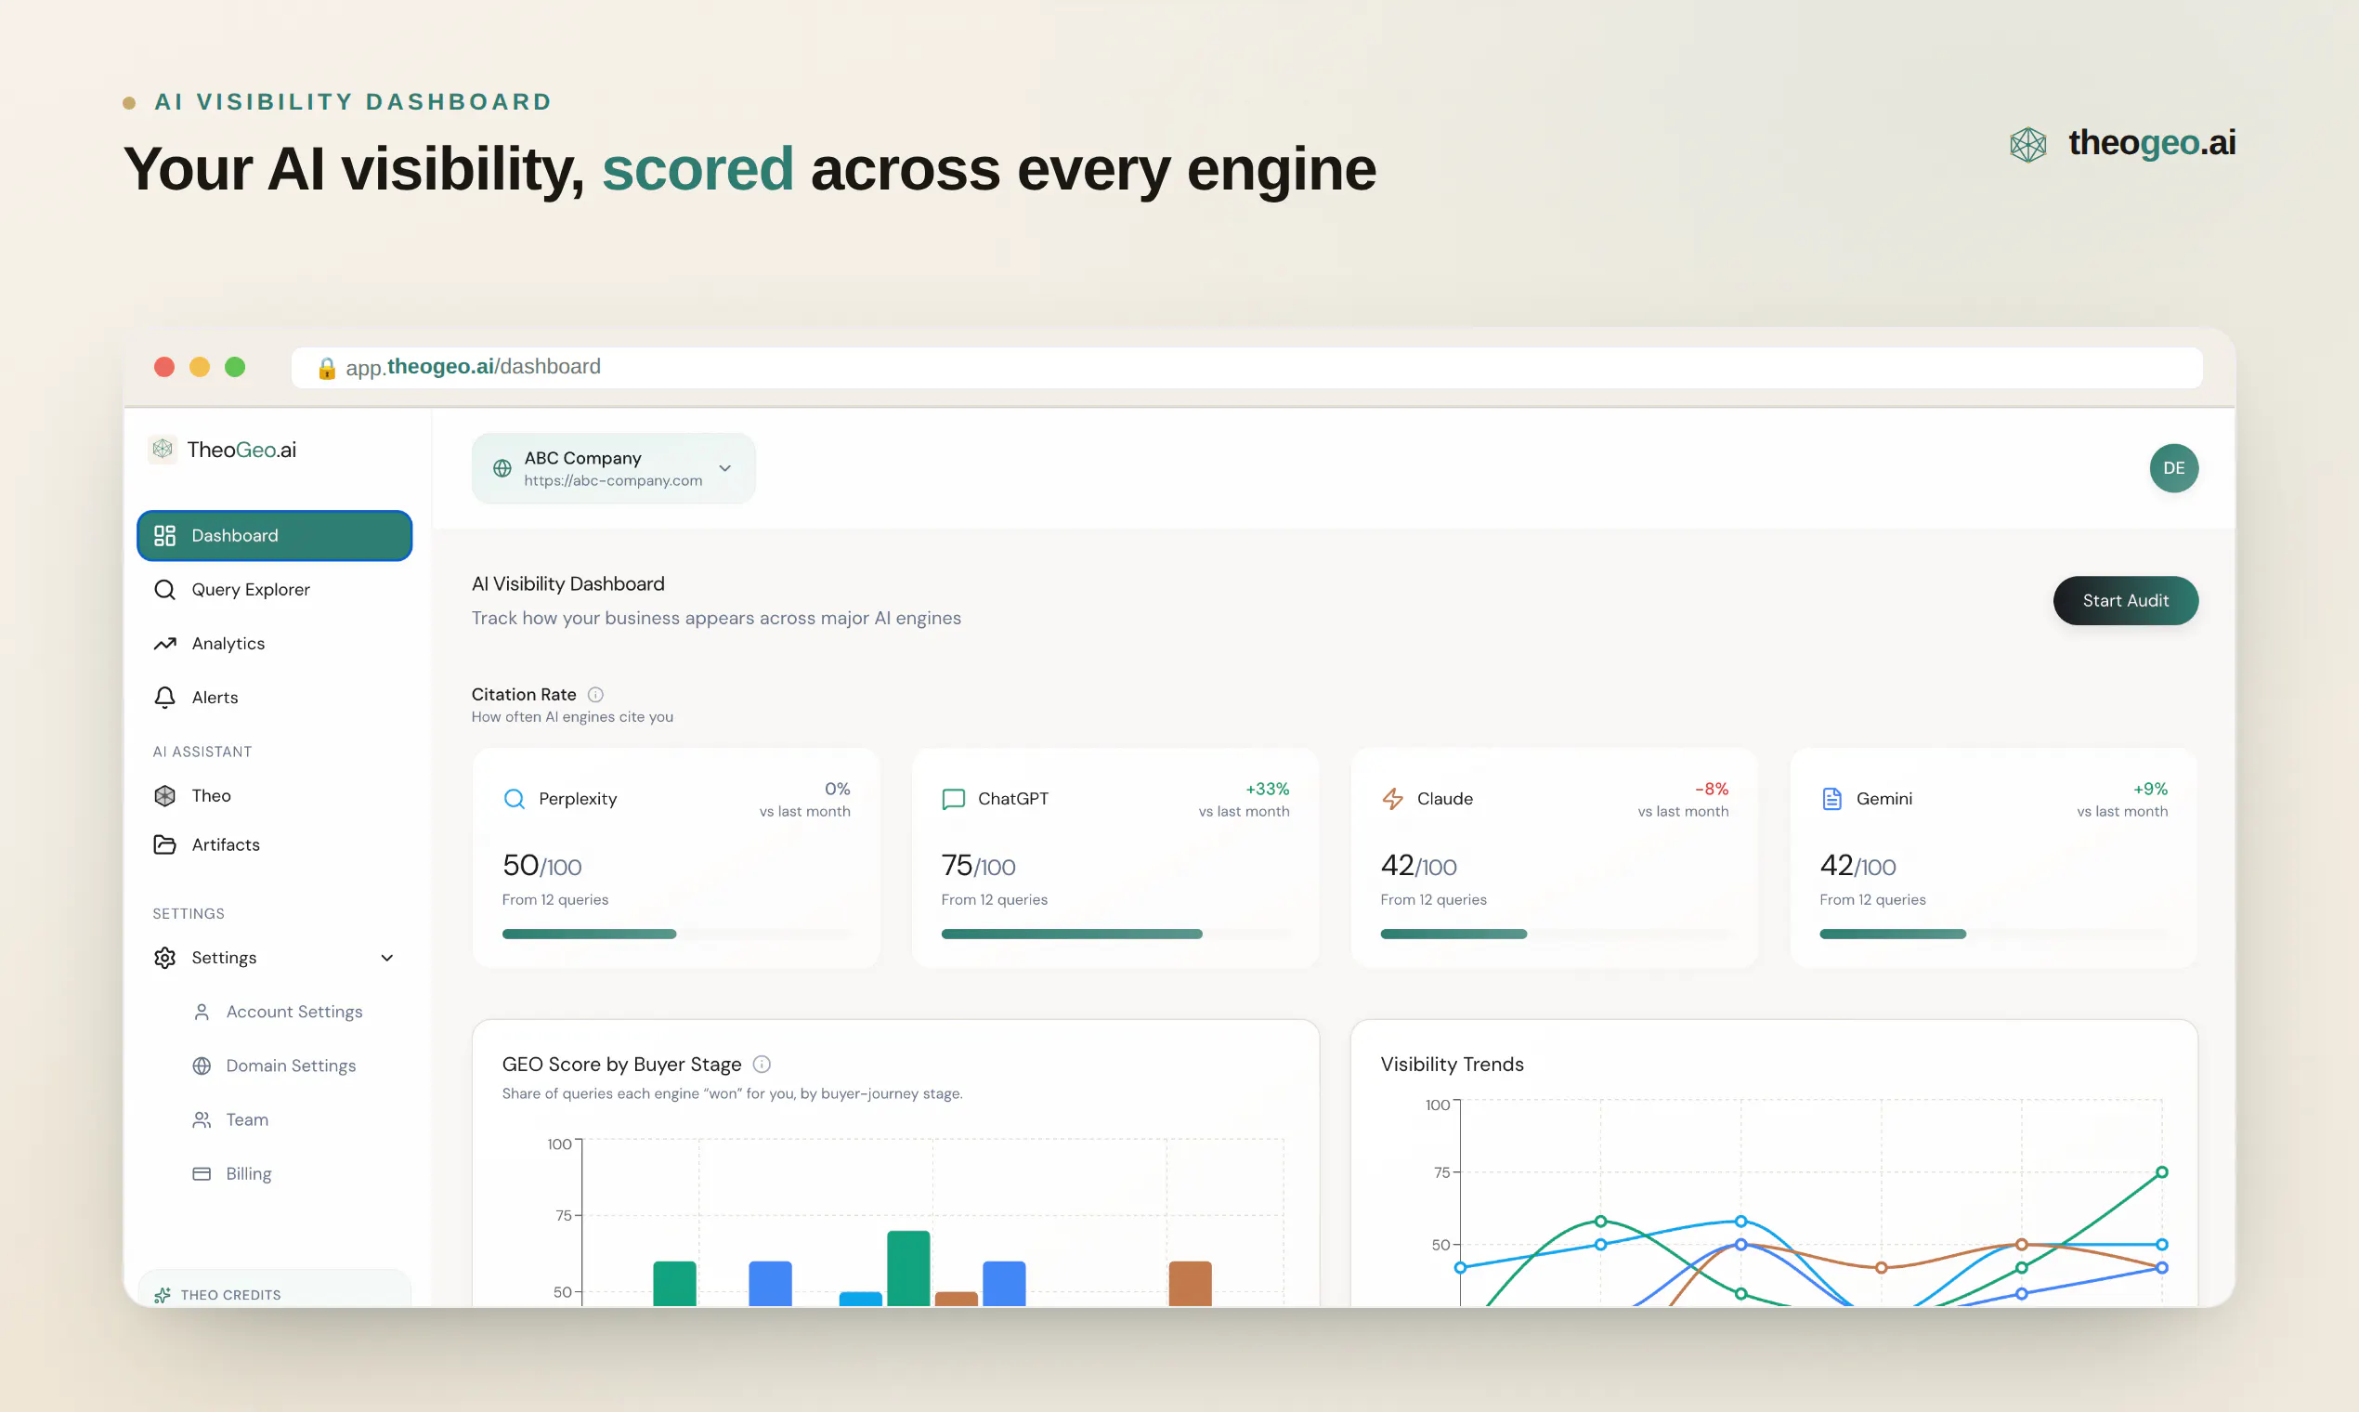Click the TheoGeo.ai sidebar logo icon
2359x1412 pixels.
click(163, 449)
